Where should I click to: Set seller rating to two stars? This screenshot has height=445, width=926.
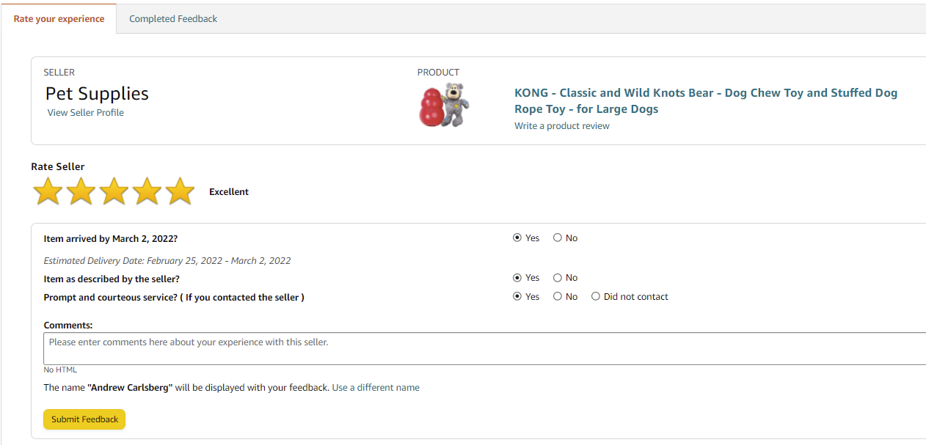click(x=81, y=192)
